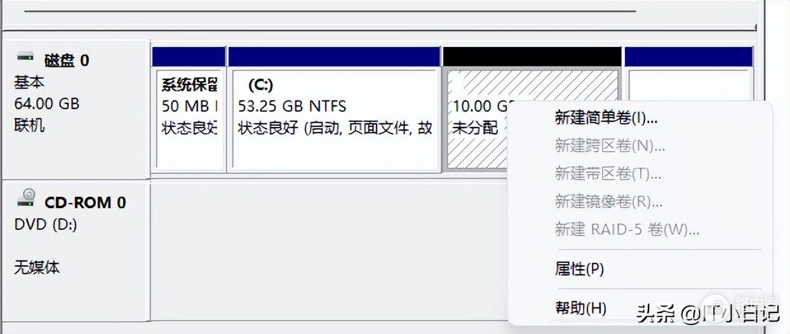Click the greyed 新建跨区卷(N)... entry
The height and width of the screenshot is (334, 790).
(610, 146)
